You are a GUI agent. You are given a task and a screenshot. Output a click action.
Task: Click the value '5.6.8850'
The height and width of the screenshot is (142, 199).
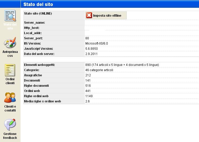pos(92,49)
